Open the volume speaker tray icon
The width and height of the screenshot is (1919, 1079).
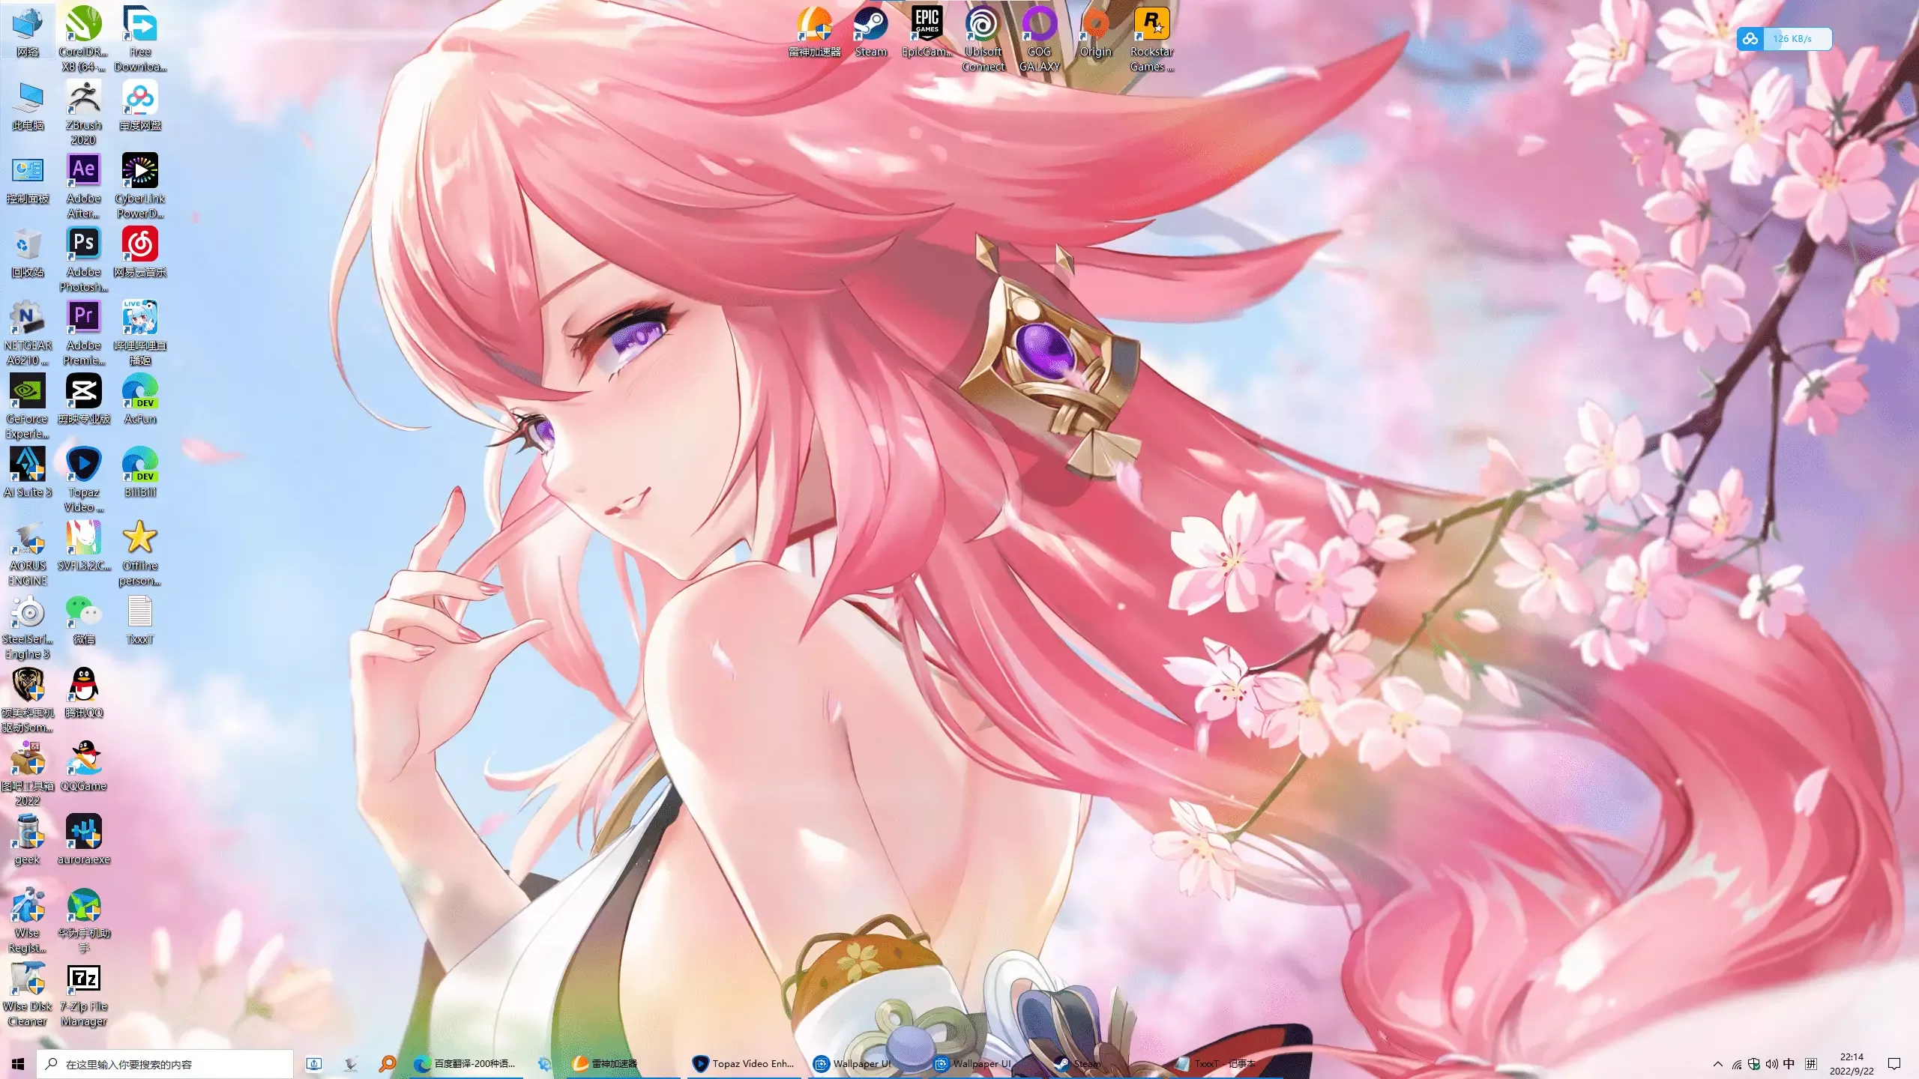1771,1064
